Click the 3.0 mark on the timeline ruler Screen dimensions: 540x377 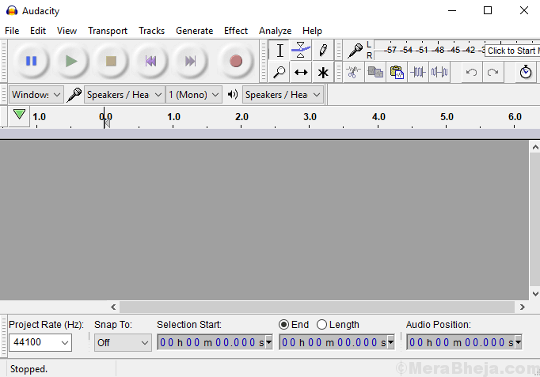(x=310, y=117)
